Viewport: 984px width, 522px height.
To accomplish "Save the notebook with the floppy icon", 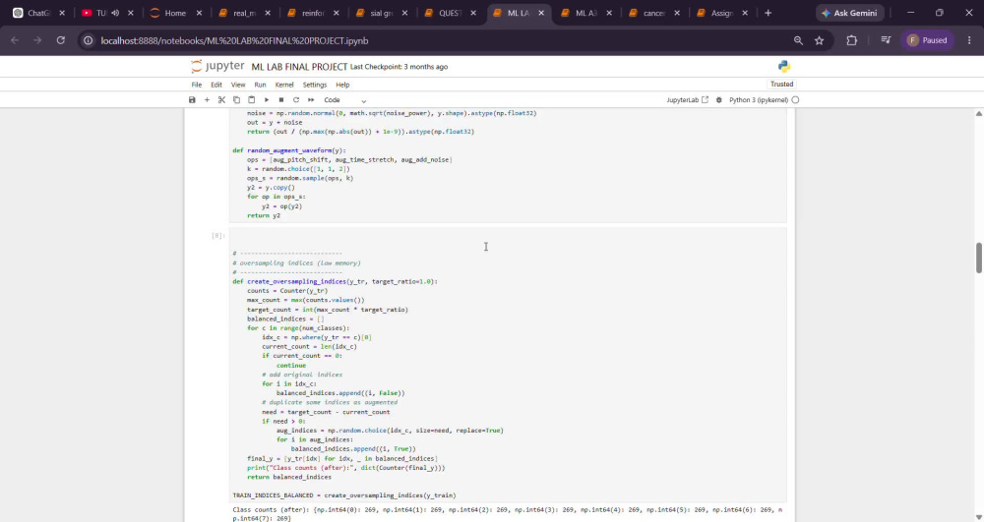I will (x=192, y=100).
